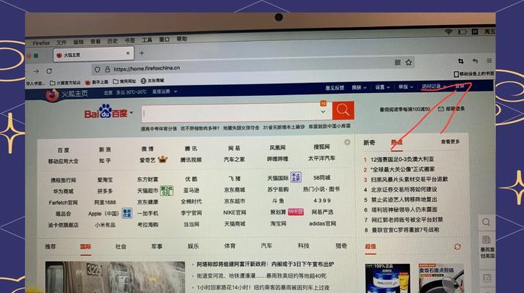Open the 京东商城 link in site grid

tap(235, 190)
